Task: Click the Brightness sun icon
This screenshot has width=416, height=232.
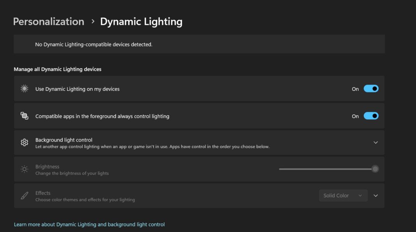Action: pyautogui.click(x=24, y=168)
